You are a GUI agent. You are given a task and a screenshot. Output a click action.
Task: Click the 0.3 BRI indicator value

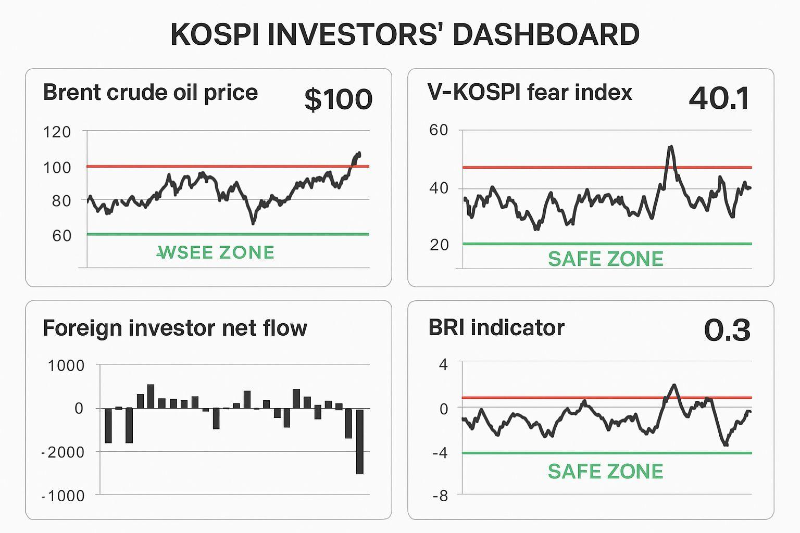(727, 330)
